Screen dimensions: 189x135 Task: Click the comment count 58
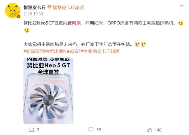[99, 130]
